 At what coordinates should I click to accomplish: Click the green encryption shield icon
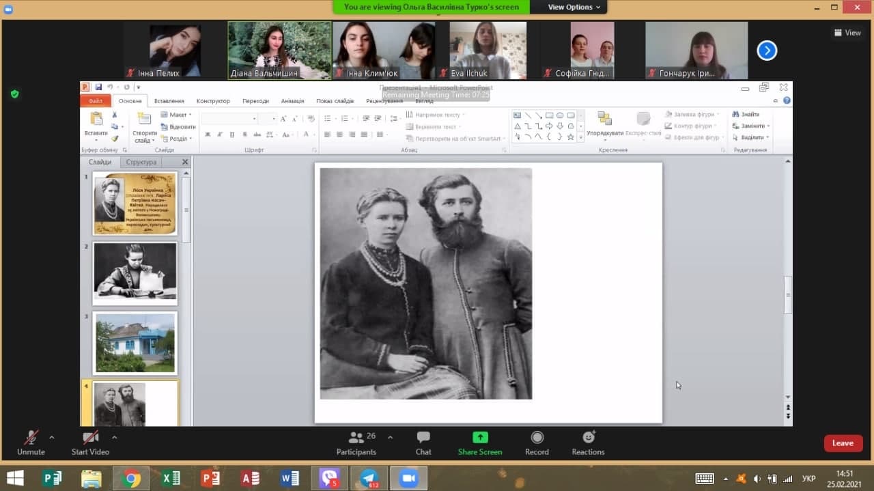tap(15, 94)
